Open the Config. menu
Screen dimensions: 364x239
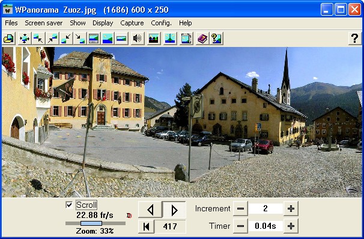coord(161,23)
